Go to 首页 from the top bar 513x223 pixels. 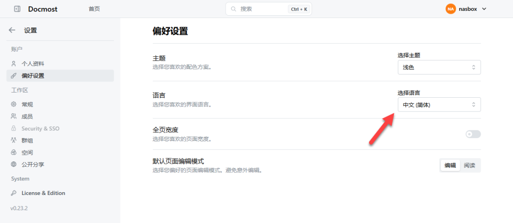[x=94, y=9]
